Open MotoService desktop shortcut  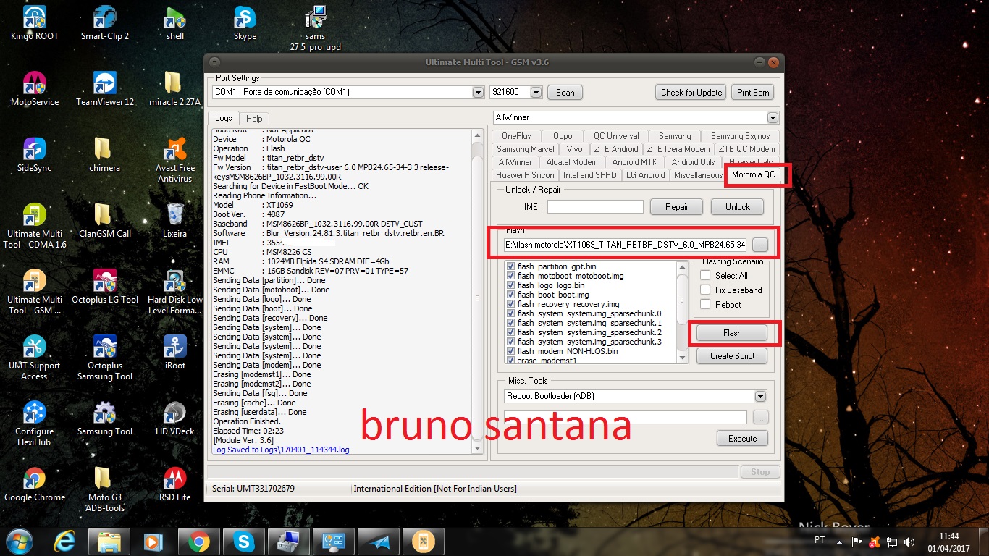tap(34, 88)
